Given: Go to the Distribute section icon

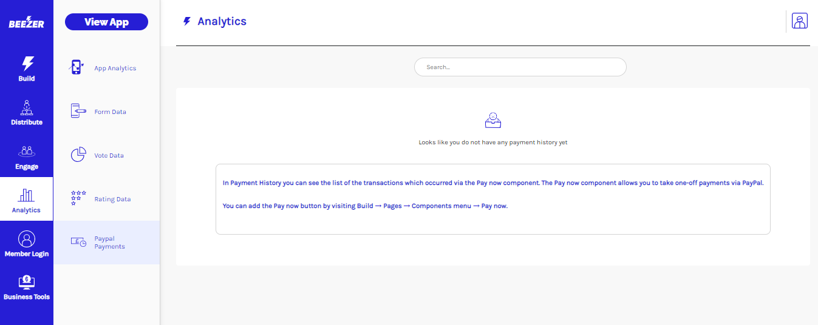Looking at the screenshot, I should [27, 107].
